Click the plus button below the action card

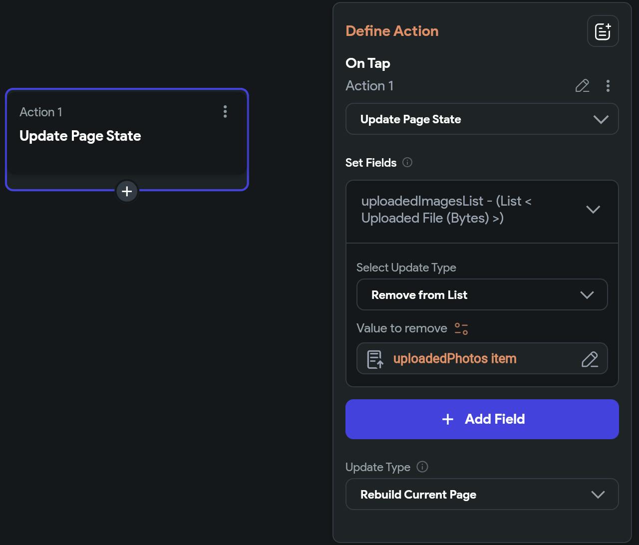pyautogui.click(x=127, y=191)
